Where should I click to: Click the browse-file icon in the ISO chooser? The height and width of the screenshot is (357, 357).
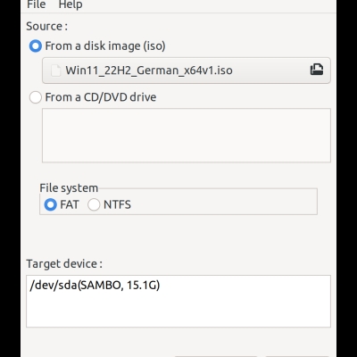317,70
